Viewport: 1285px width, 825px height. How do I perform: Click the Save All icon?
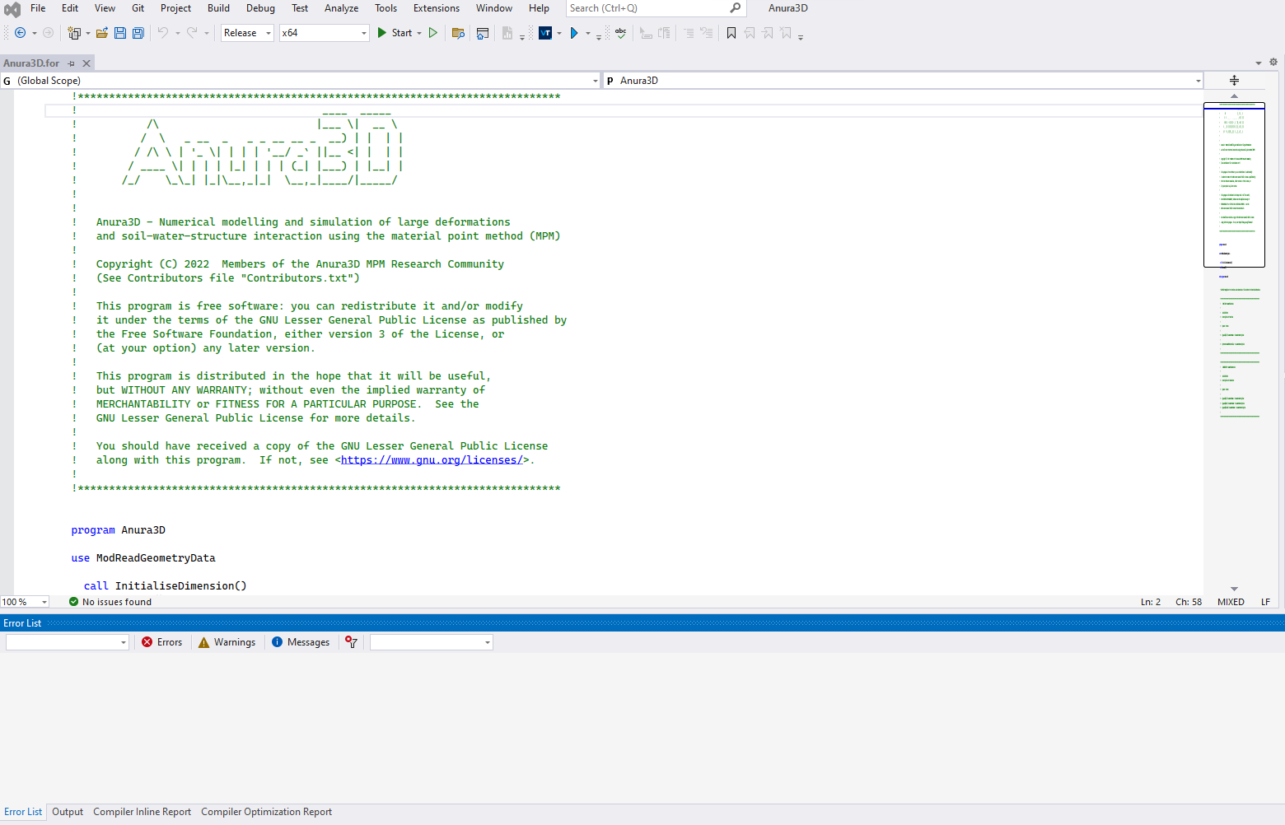138,33
